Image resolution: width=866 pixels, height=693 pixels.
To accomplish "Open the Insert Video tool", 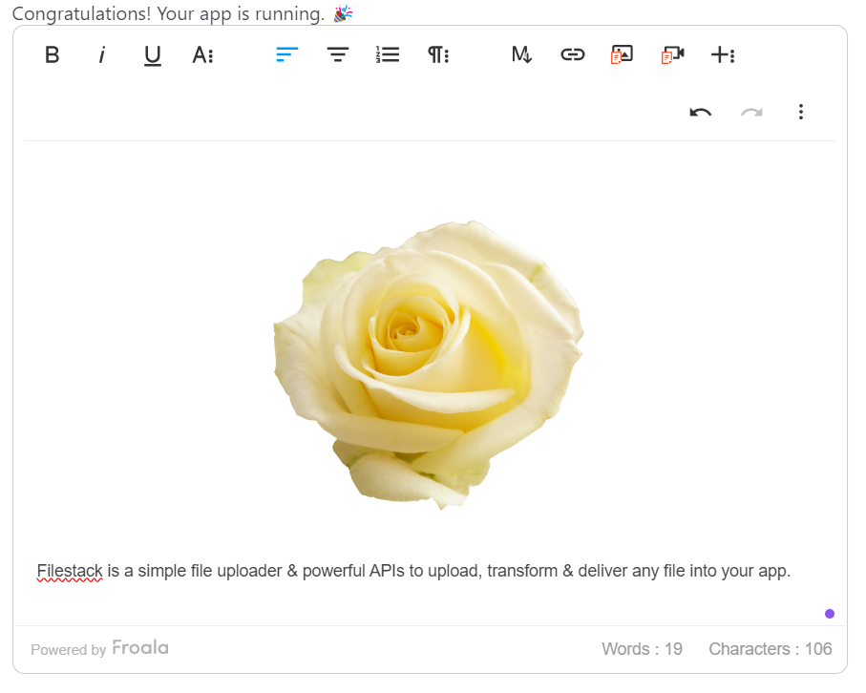I will click(x=671, y=54).
